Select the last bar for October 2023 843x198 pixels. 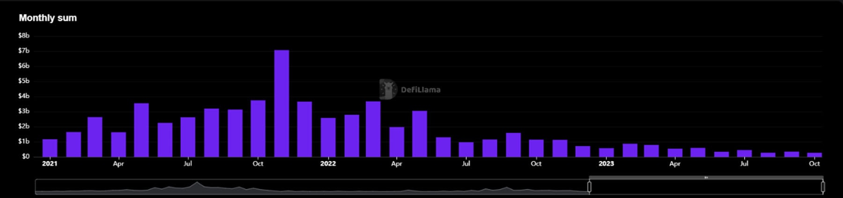(x=814, y=154)
